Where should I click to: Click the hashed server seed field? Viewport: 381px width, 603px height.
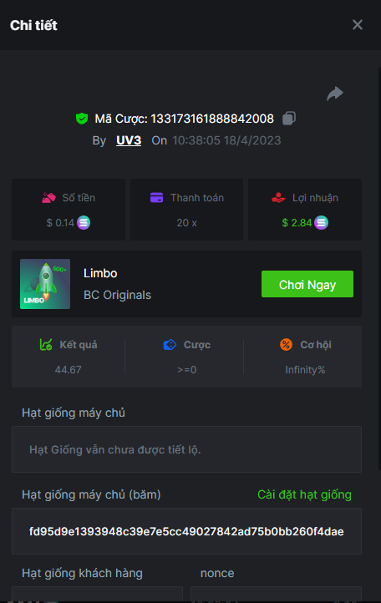pyautogui.click(x=186, y=531)
